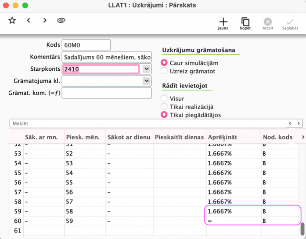Click the Pieskaitīt dienas column header
306x239 pixels.
pos(179,137)
